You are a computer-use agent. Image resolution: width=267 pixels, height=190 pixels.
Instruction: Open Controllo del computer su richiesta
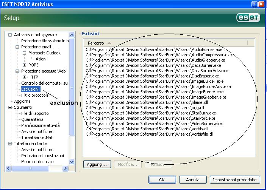coord(44,83)
